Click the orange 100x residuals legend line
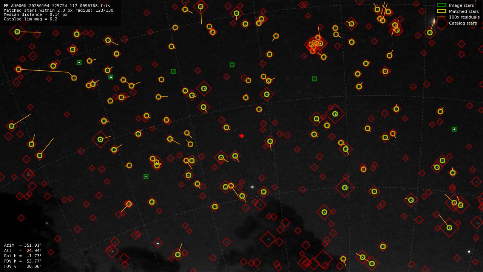Image resolution: width=483 pixels, height=272 pixels. 441,17
